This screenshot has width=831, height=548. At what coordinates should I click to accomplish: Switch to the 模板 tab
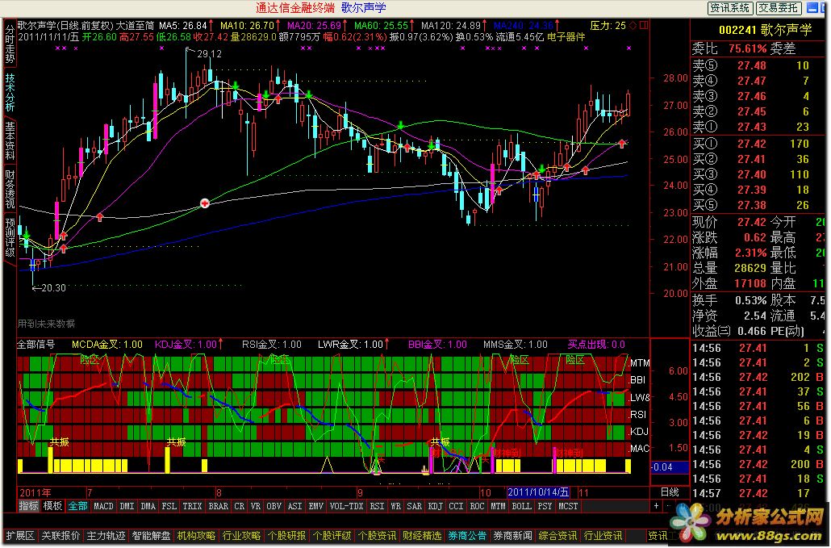tap(52, 506)
